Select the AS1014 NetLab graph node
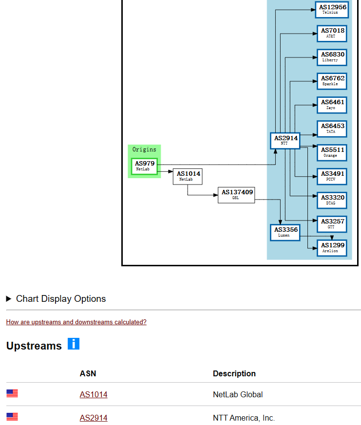Screen dimensions: 361x425 [188, 176]
